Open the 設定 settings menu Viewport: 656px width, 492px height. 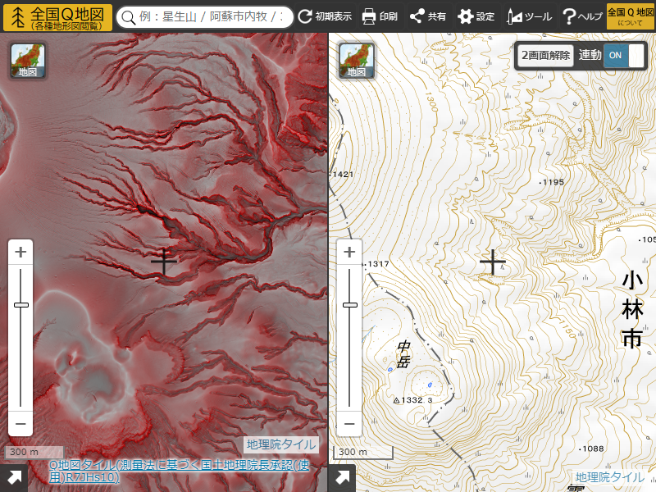click(x=476, y=16)
